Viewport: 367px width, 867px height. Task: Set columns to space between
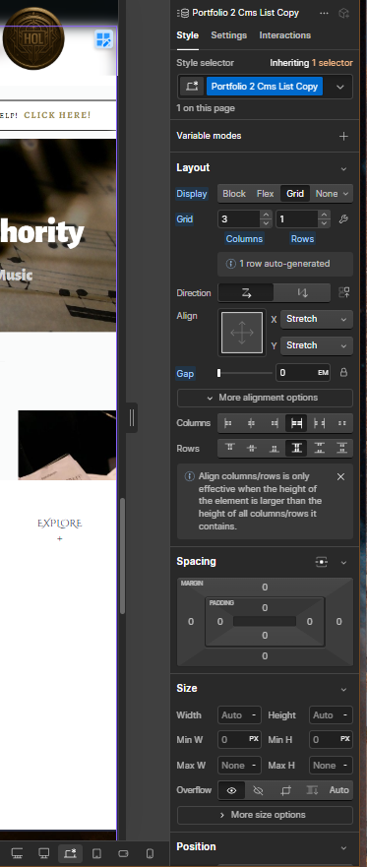pyautogui.click(x=320, y=423)
